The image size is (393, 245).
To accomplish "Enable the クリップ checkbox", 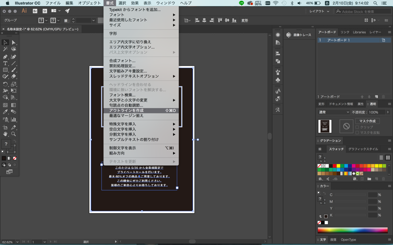I will 357,127.
